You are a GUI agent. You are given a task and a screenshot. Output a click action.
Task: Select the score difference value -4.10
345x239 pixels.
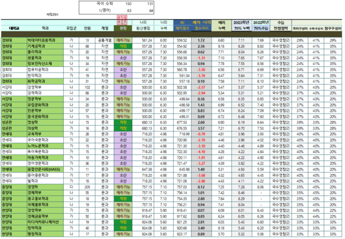point(201,152)
